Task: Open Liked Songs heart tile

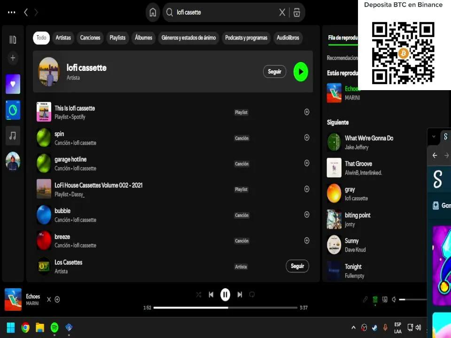Action: (13, 84)
